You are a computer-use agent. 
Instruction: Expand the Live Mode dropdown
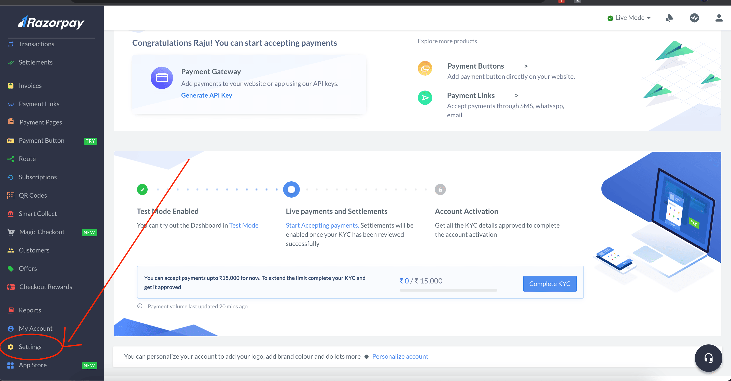point(629,18)
